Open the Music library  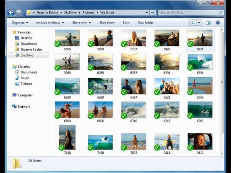(25, 78)
